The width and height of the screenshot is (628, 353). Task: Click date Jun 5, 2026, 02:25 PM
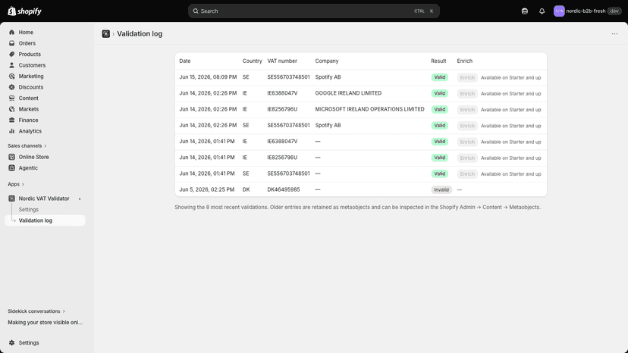(206, 189)
